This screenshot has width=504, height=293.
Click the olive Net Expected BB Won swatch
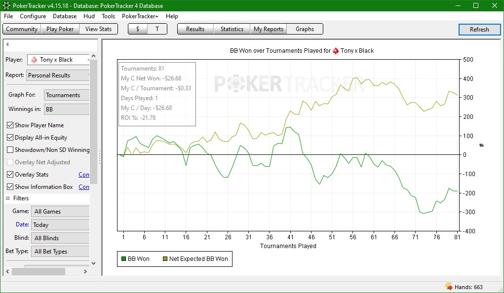coord(165,258)
